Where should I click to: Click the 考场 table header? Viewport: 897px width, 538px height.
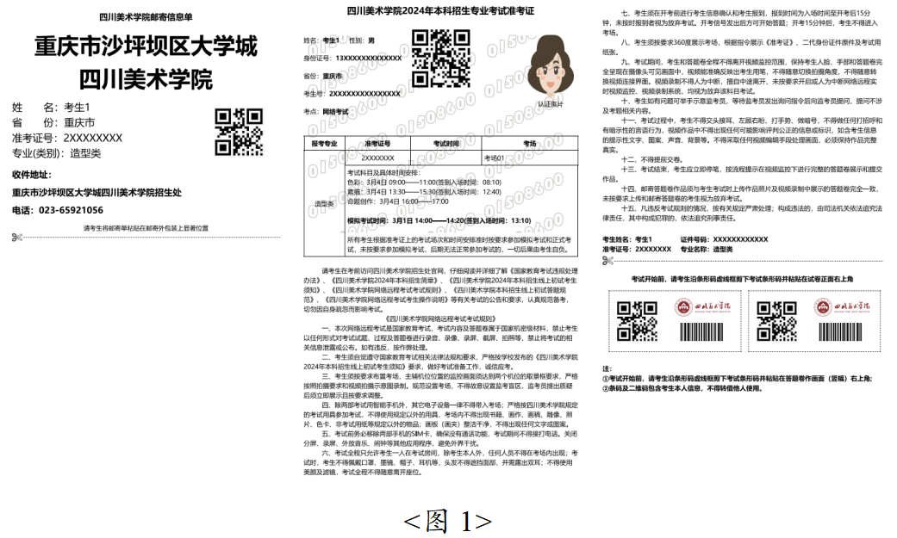(x=530, y=144)
